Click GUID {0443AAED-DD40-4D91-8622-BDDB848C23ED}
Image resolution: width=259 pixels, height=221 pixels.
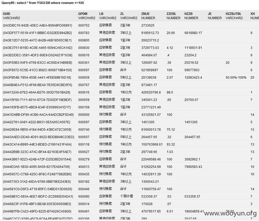39,137
